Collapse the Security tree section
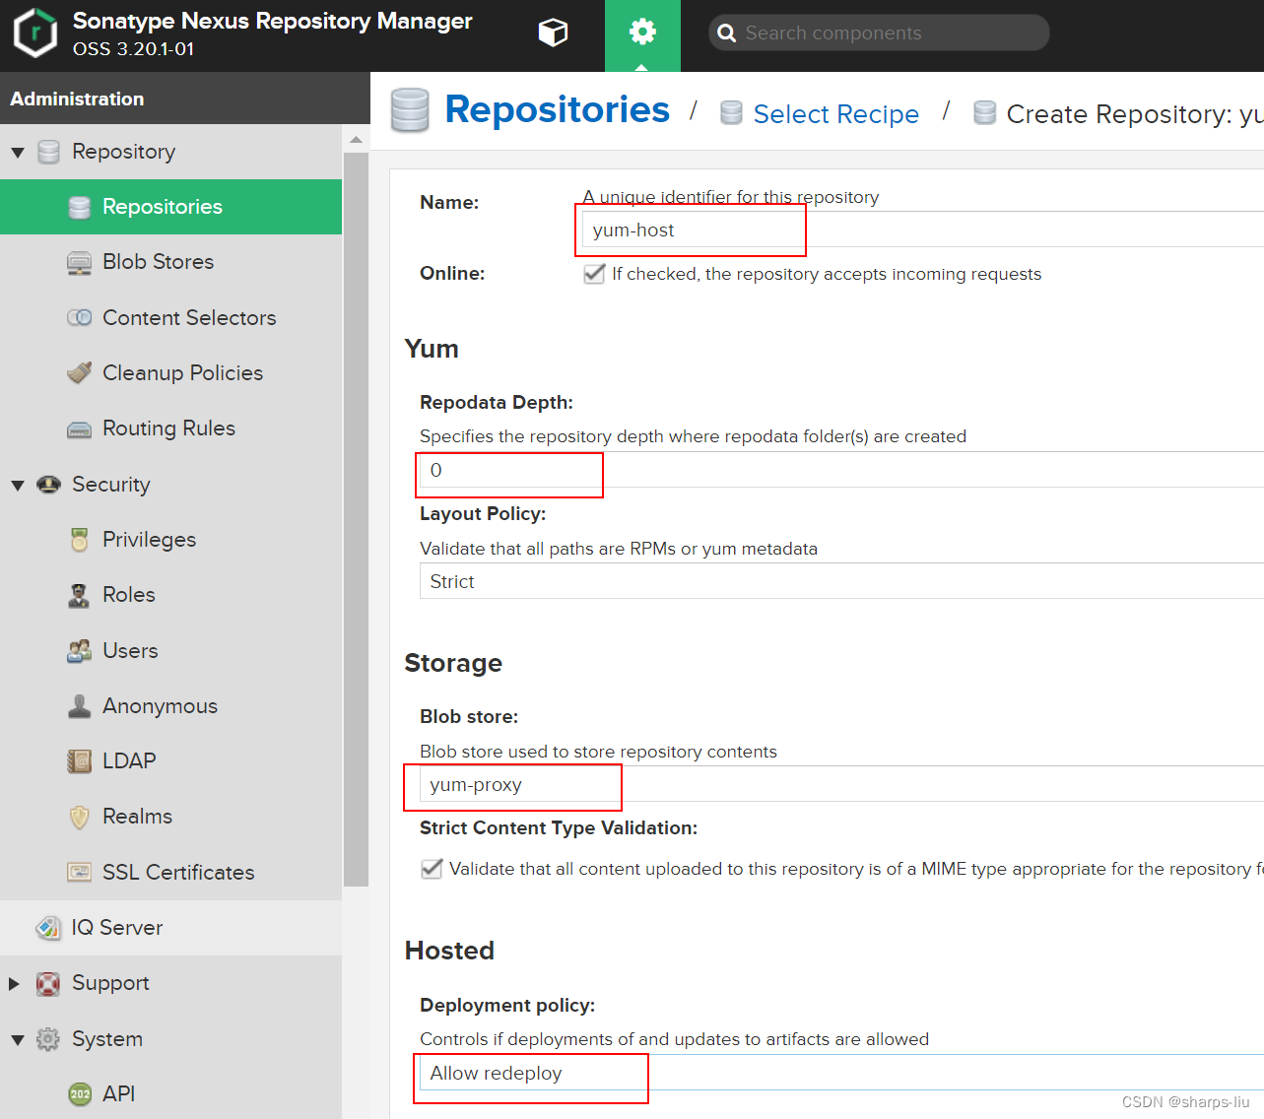1264x1119 pixels. coord(17,485)
